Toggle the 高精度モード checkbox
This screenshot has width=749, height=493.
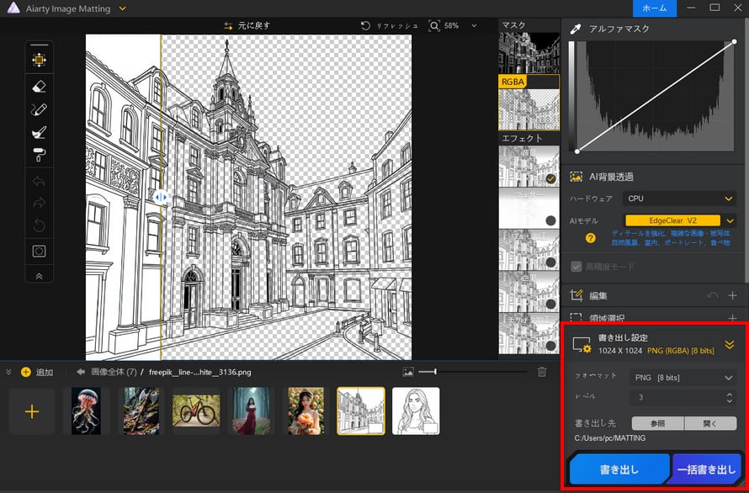(576, 267)
